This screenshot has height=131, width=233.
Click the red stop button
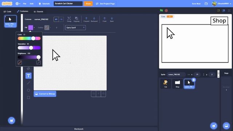coord(166,11)
